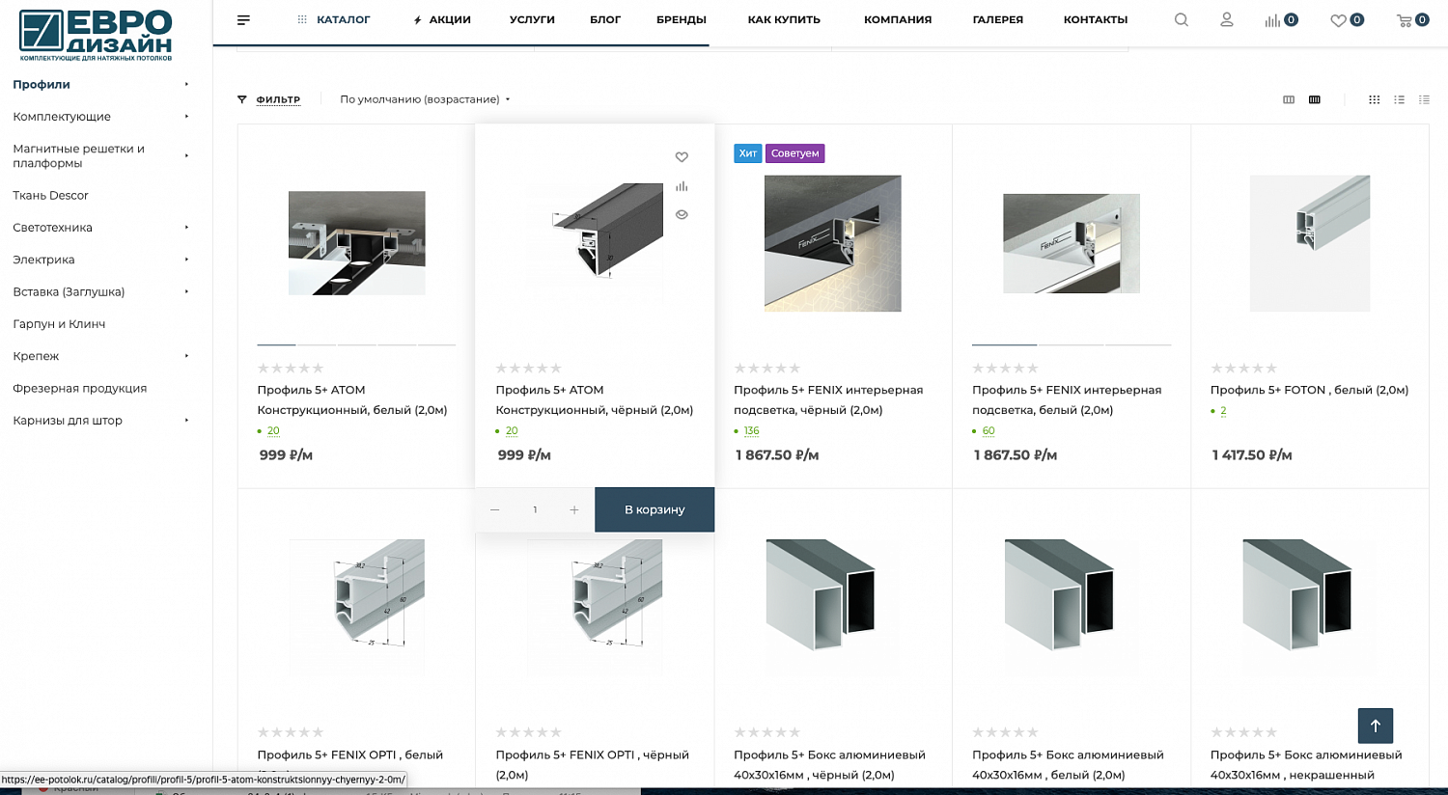The image size is (1448, 795).
Task: Open the shopping cart icon
Action: tap(1412, 19)
